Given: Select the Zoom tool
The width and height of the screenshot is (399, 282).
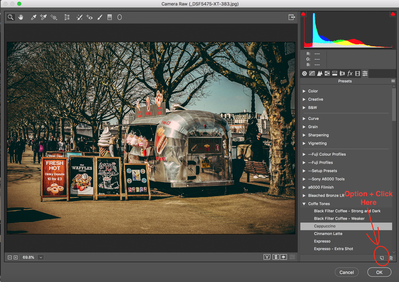Looking at the screenshot, I should tap(10, 17).
